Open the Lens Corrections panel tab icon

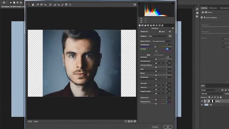click(x=154, y=25)
